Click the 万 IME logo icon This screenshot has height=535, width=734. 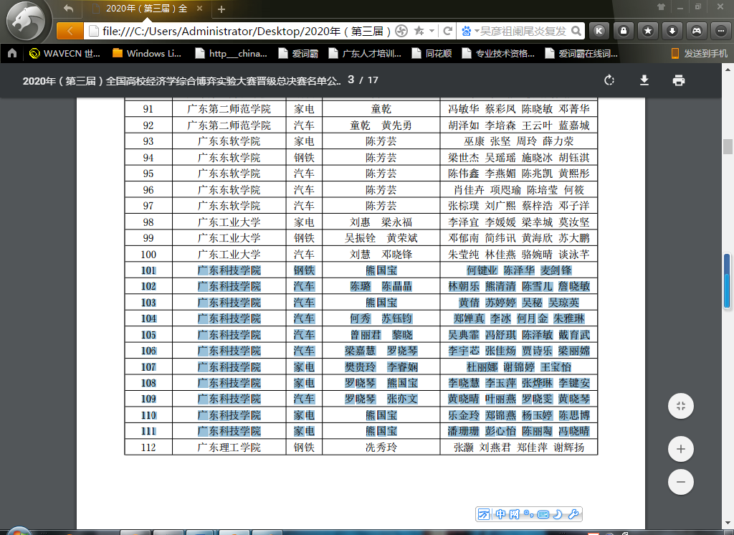click(x=484, y=514)
